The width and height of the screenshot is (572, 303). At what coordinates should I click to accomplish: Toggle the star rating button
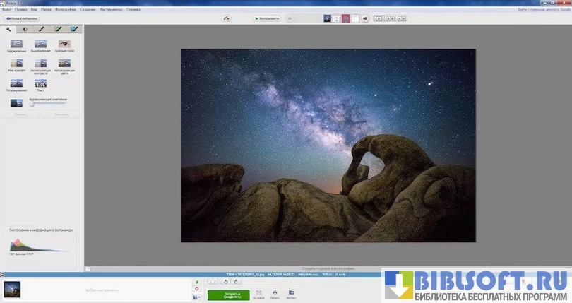[x=213, y=282]
